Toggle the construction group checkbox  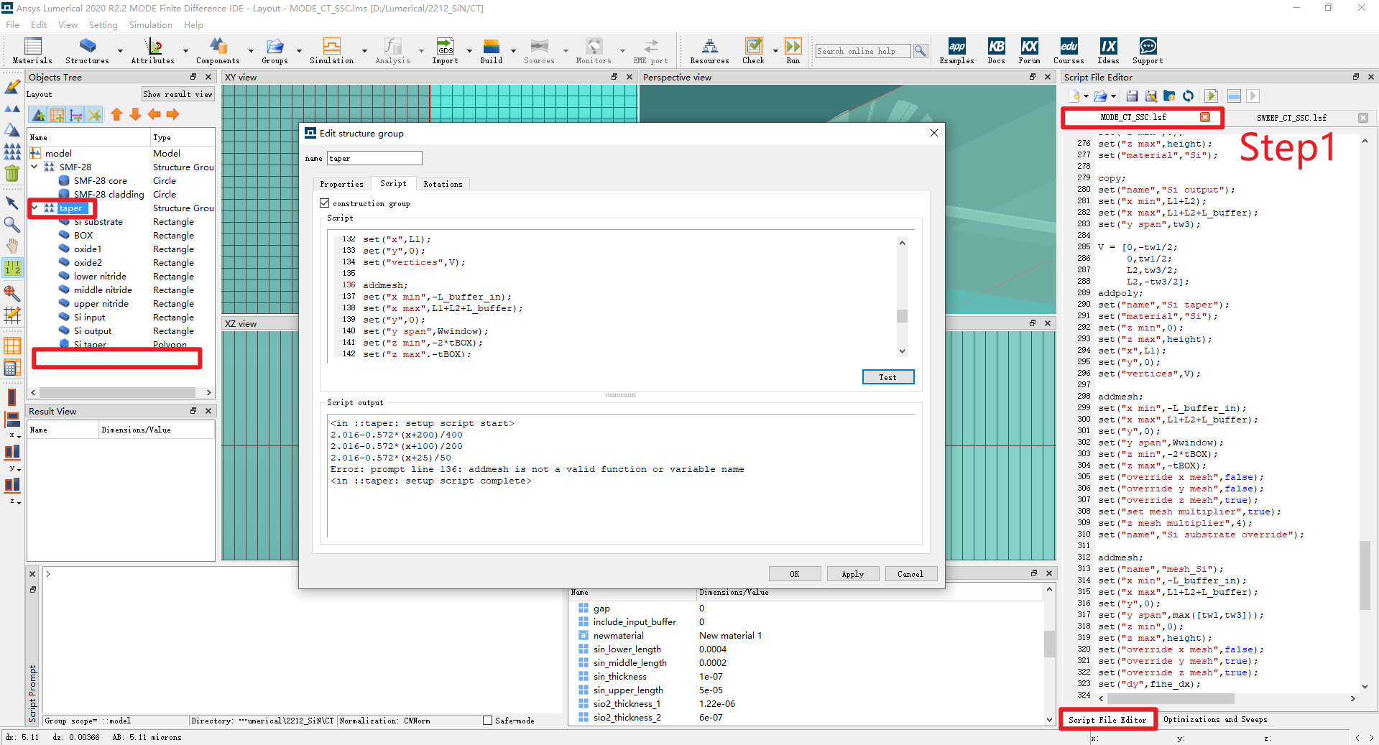coord(325,203)
